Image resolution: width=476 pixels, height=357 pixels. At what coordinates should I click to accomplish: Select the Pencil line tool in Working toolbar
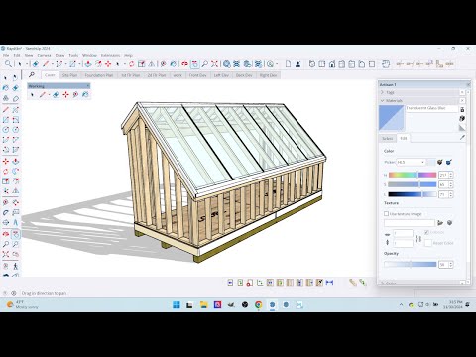coord(43,95)
